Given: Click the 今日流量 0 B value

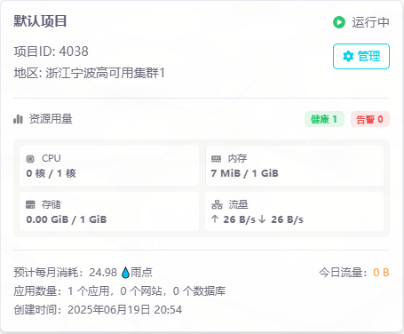Looking at the screenshot, I should tap(381, 273).
